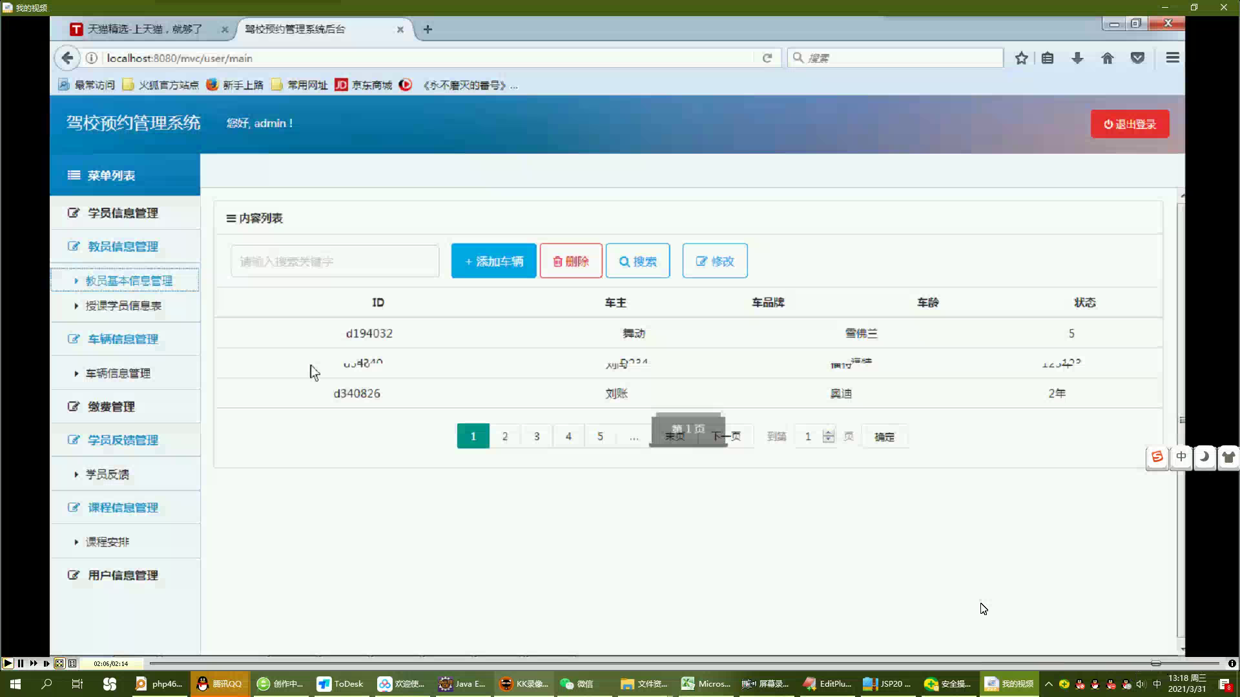Viewport: 1240px width, 697px height.
Task: Go to home page via house icon
Action: click(1108, 58)
